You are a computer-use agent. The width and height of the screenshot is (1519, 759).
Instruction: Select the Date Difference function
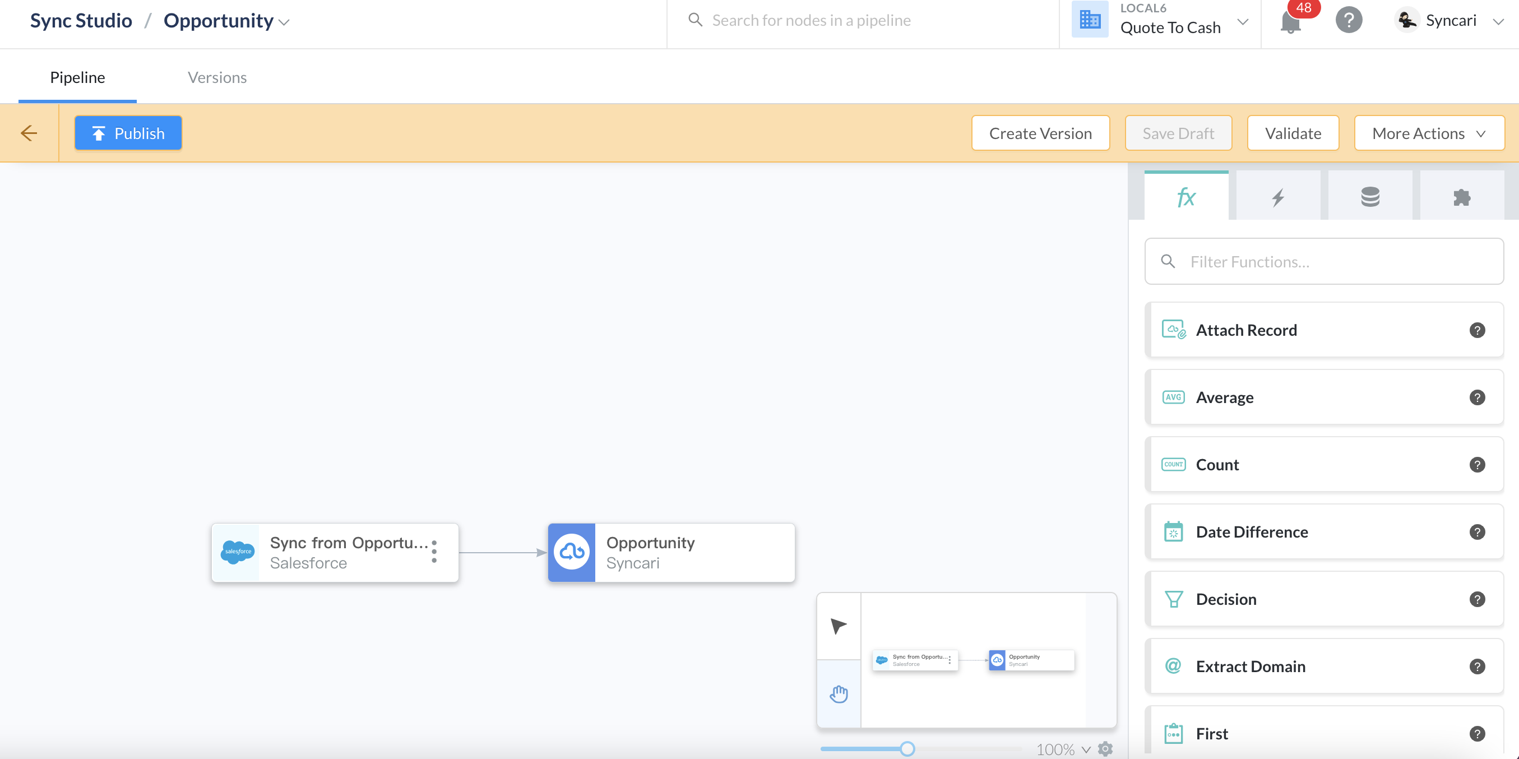tap(1324, 531)
